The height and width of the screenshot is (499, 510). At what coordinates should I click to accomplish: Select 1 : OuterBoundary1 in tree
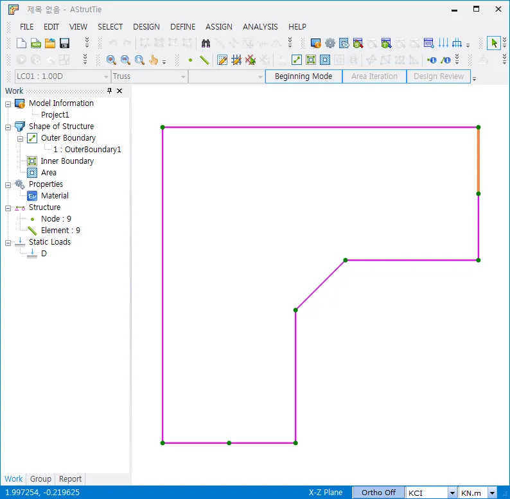point(87,149)
